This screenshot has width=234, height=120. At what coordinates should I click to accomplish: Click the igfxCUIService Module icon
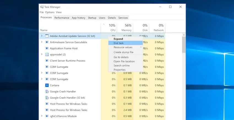tap(47, 116)
